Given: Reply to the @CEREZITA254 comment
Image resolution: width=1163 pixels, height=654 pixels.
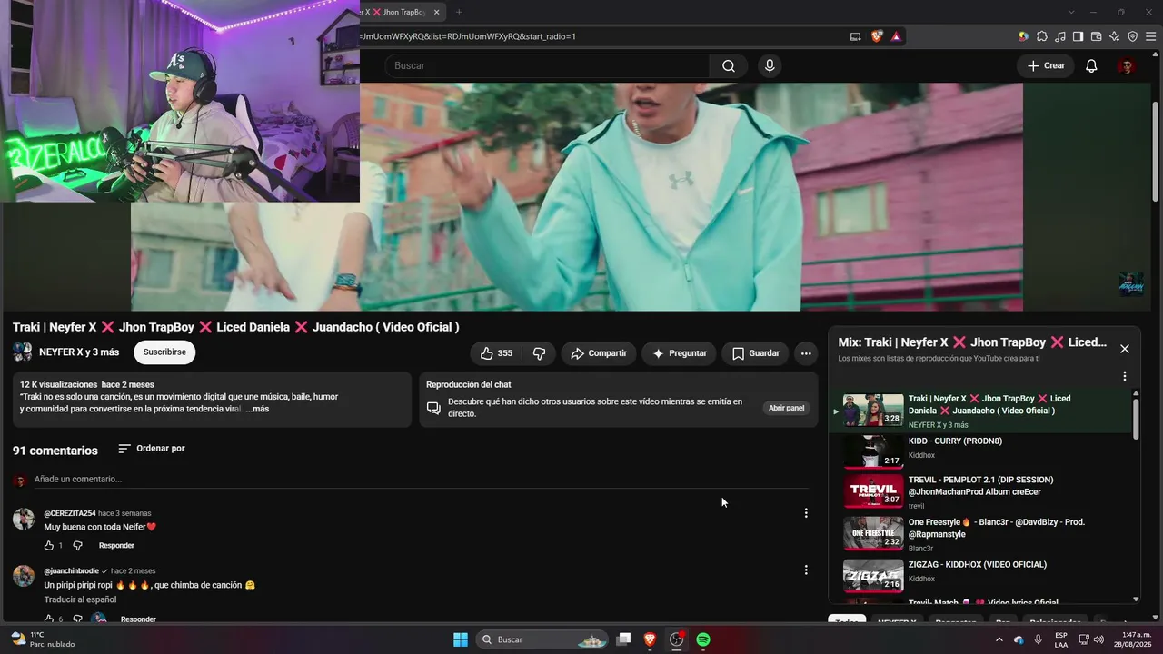Looking at the screenshot, I should point(116,546).
